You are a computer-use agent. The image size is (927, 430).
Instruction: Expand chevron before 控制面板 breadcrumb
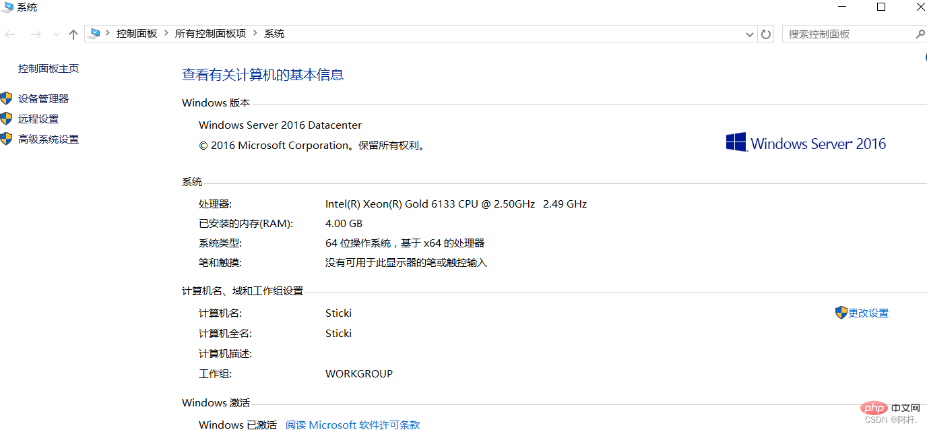108,34
